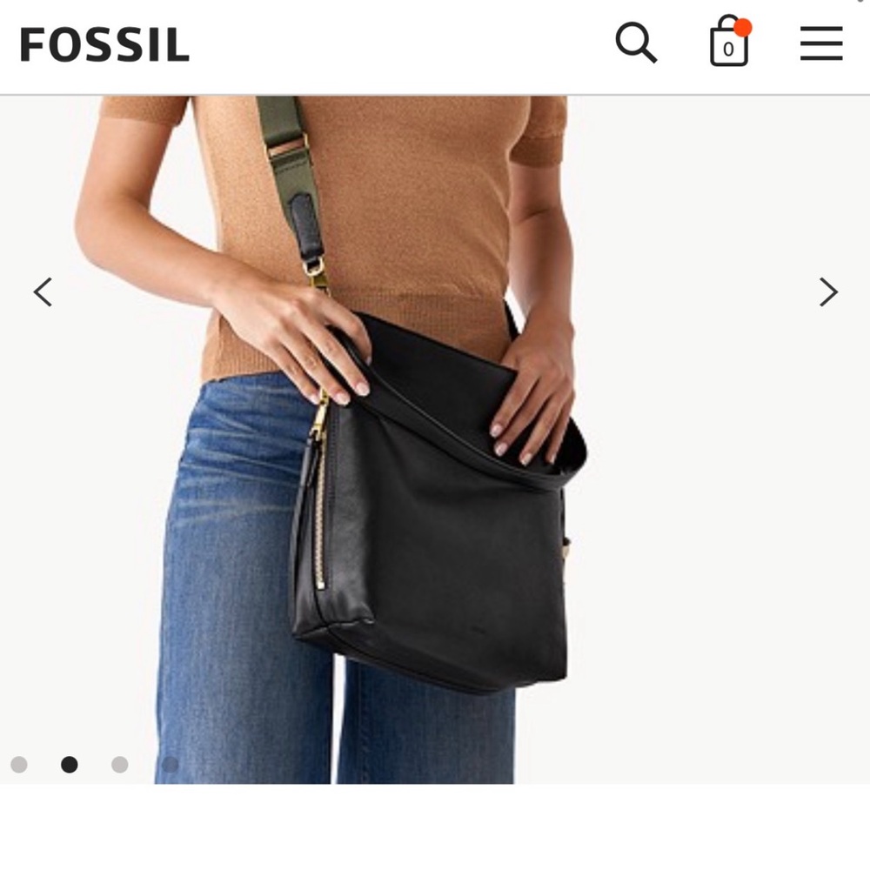The width and height of the screenshot is (870, 870).
Task: Open the shopping bag cart icon
Action: [729, 41]
